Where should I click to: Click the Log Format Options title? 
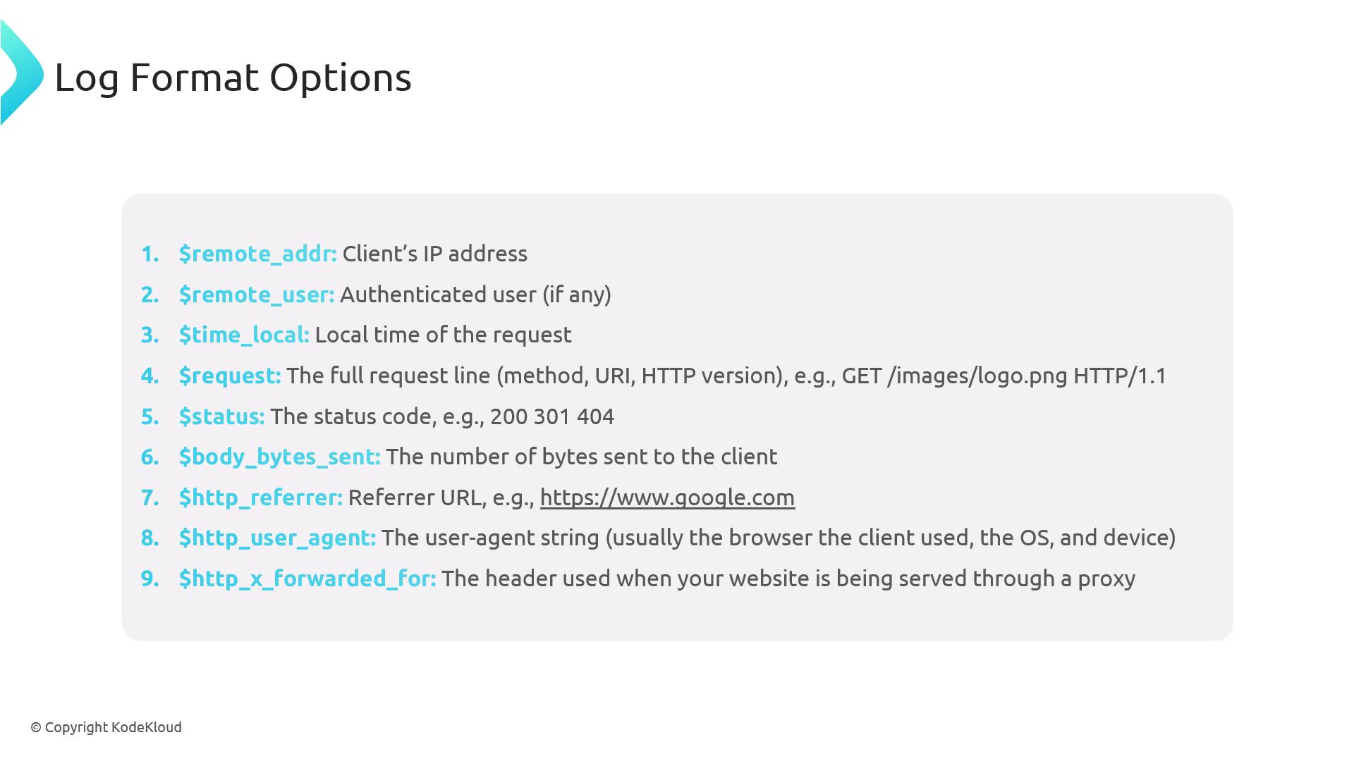click(233, 77)
